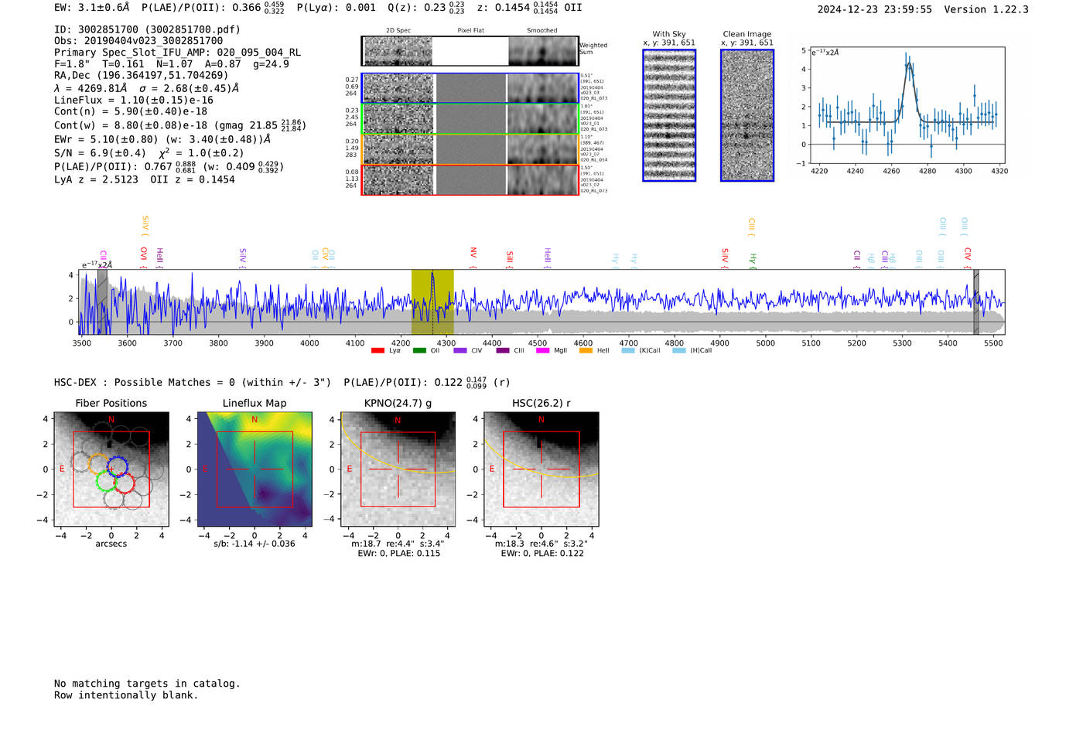Image resolution: width=1083 pixels, height=737 pixels.
Task: Click the RA,Dec coordinates line
Action: [x=142, y=76]
